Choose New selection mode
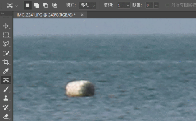196x121 pixels. (x=28, y=6)
